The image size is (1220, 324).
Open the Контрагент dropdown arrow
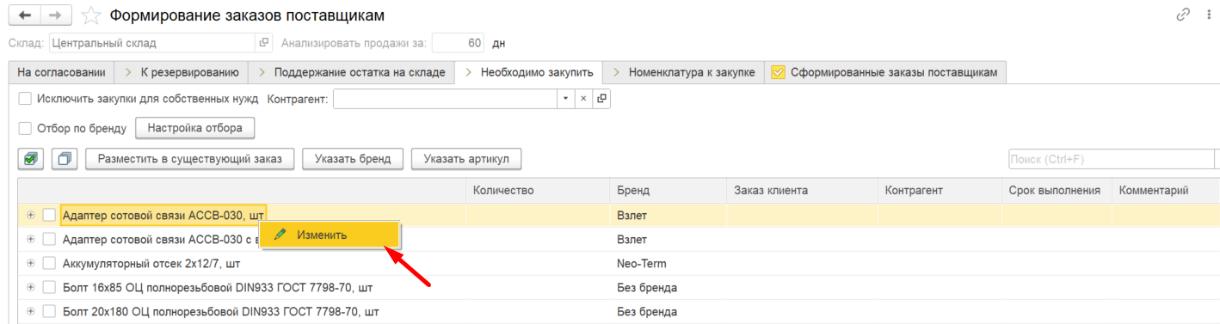(x=565, y=99)
